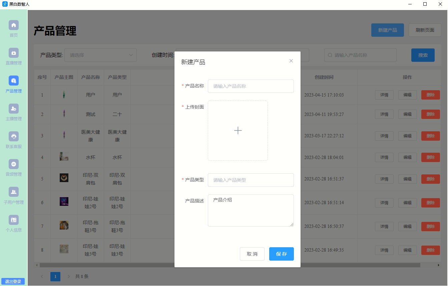
Task: Click 保存 to save the product
Action: click(x=282, y=254)
